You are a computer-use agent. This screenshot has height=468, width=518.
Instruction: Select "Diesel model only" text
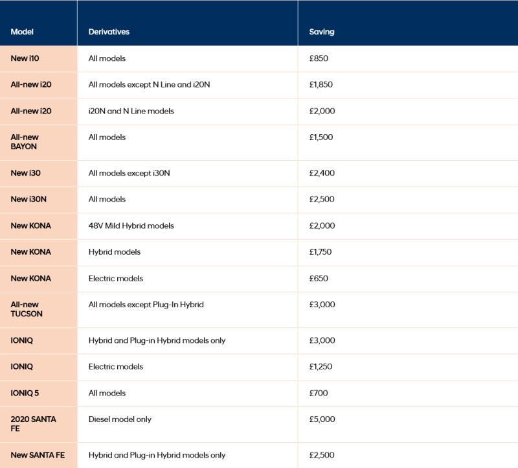click(x=120, y=419)
